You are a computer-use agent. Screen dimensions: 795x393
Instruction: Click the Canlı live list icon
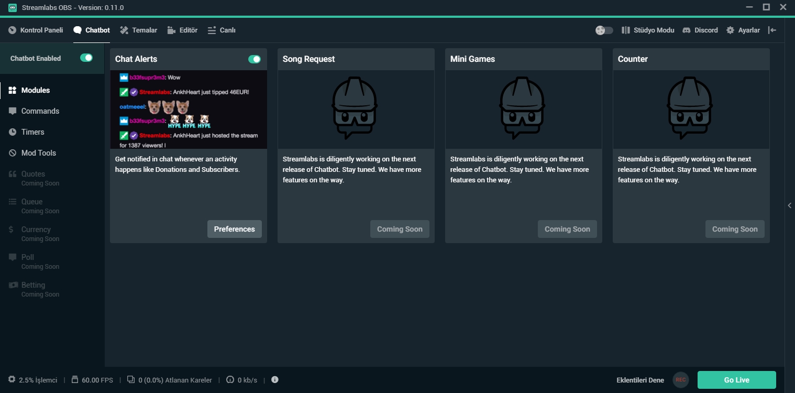tap(212, 30)
